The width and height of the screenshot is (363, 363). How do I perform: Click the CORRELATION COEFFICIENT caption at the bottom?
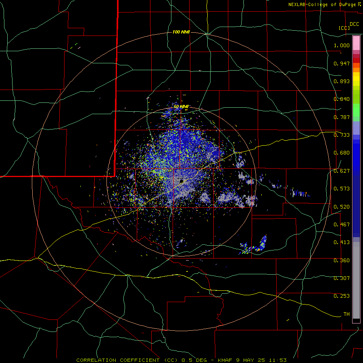coord(181,360)
